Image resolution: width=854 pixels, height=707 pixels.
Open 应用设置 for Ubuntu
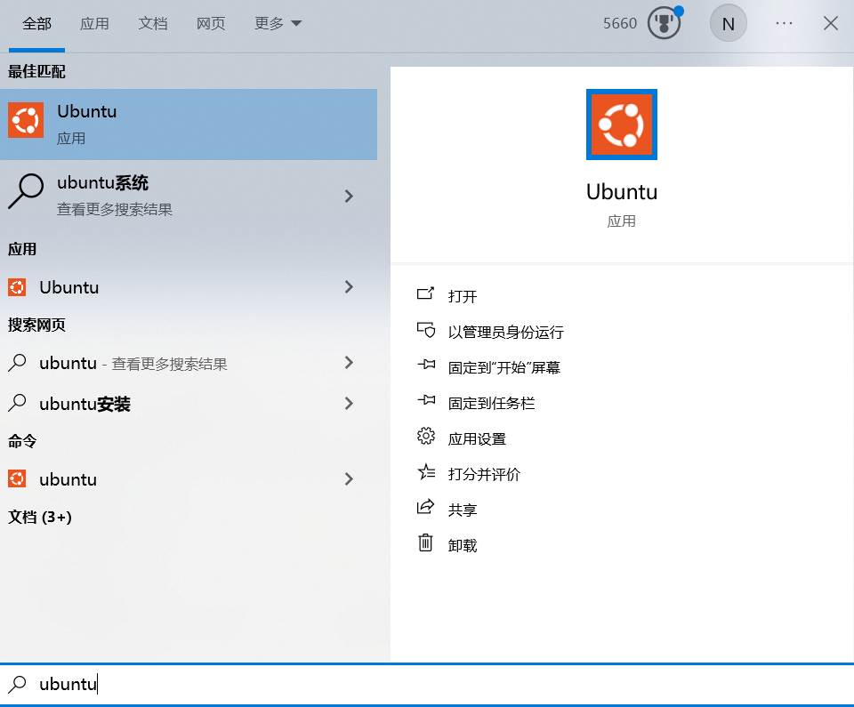477,439
